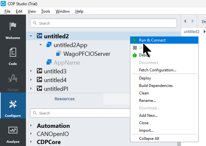This screenshot has width=206, height=146.
Task: Open Analyze mode chart icon
Action: (x=13, y=130)
